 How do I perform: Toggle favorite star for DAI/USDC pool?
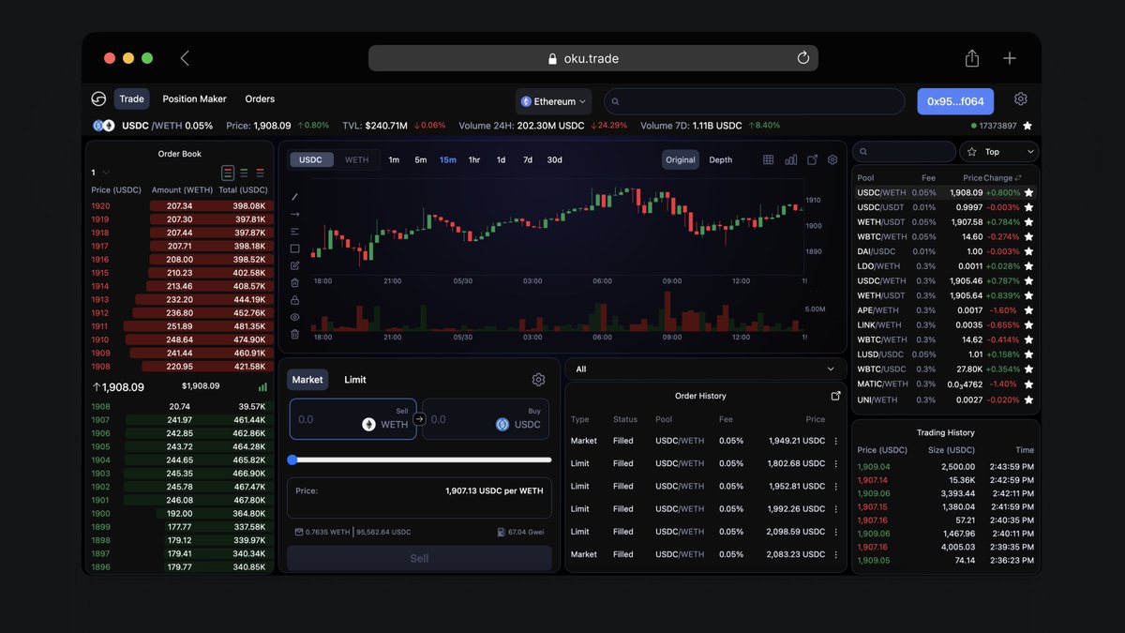click(x=1028, y=251)
